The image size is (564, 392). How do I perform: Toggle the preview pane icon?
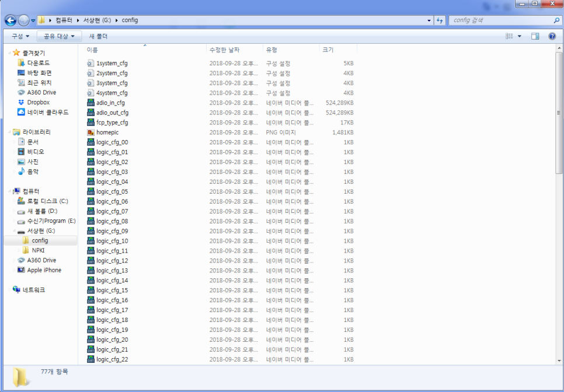535,36
